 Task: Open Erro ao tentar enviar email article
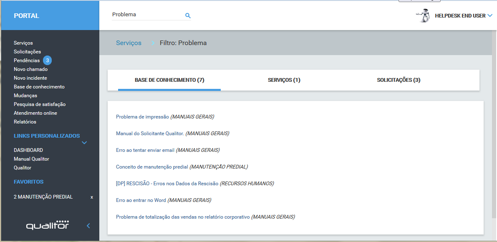tap(145, 150)
